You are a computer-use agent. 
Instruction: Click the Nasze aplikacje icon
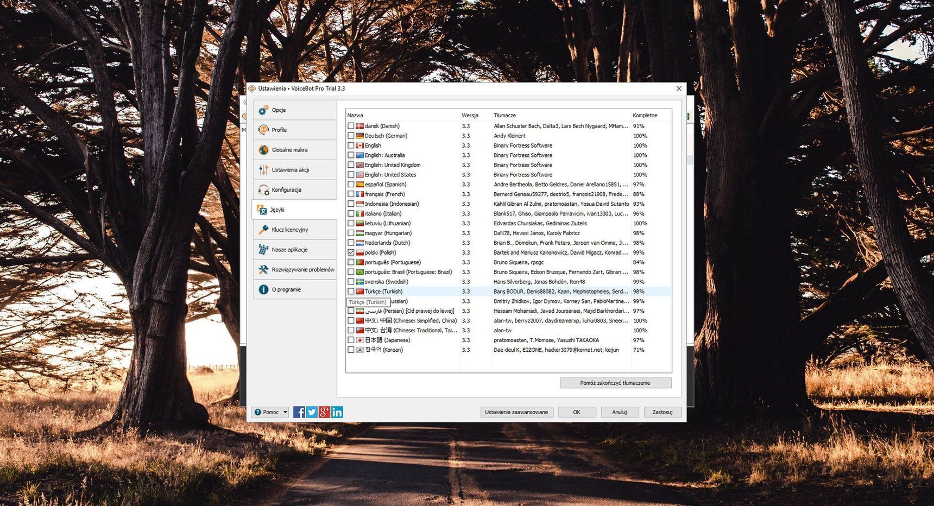263,250
